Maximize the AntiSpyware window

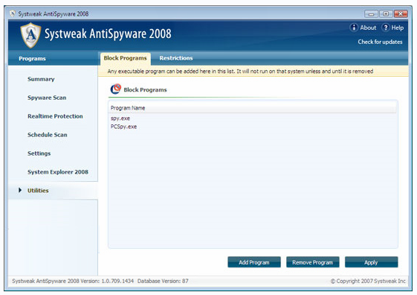point(386,13)
